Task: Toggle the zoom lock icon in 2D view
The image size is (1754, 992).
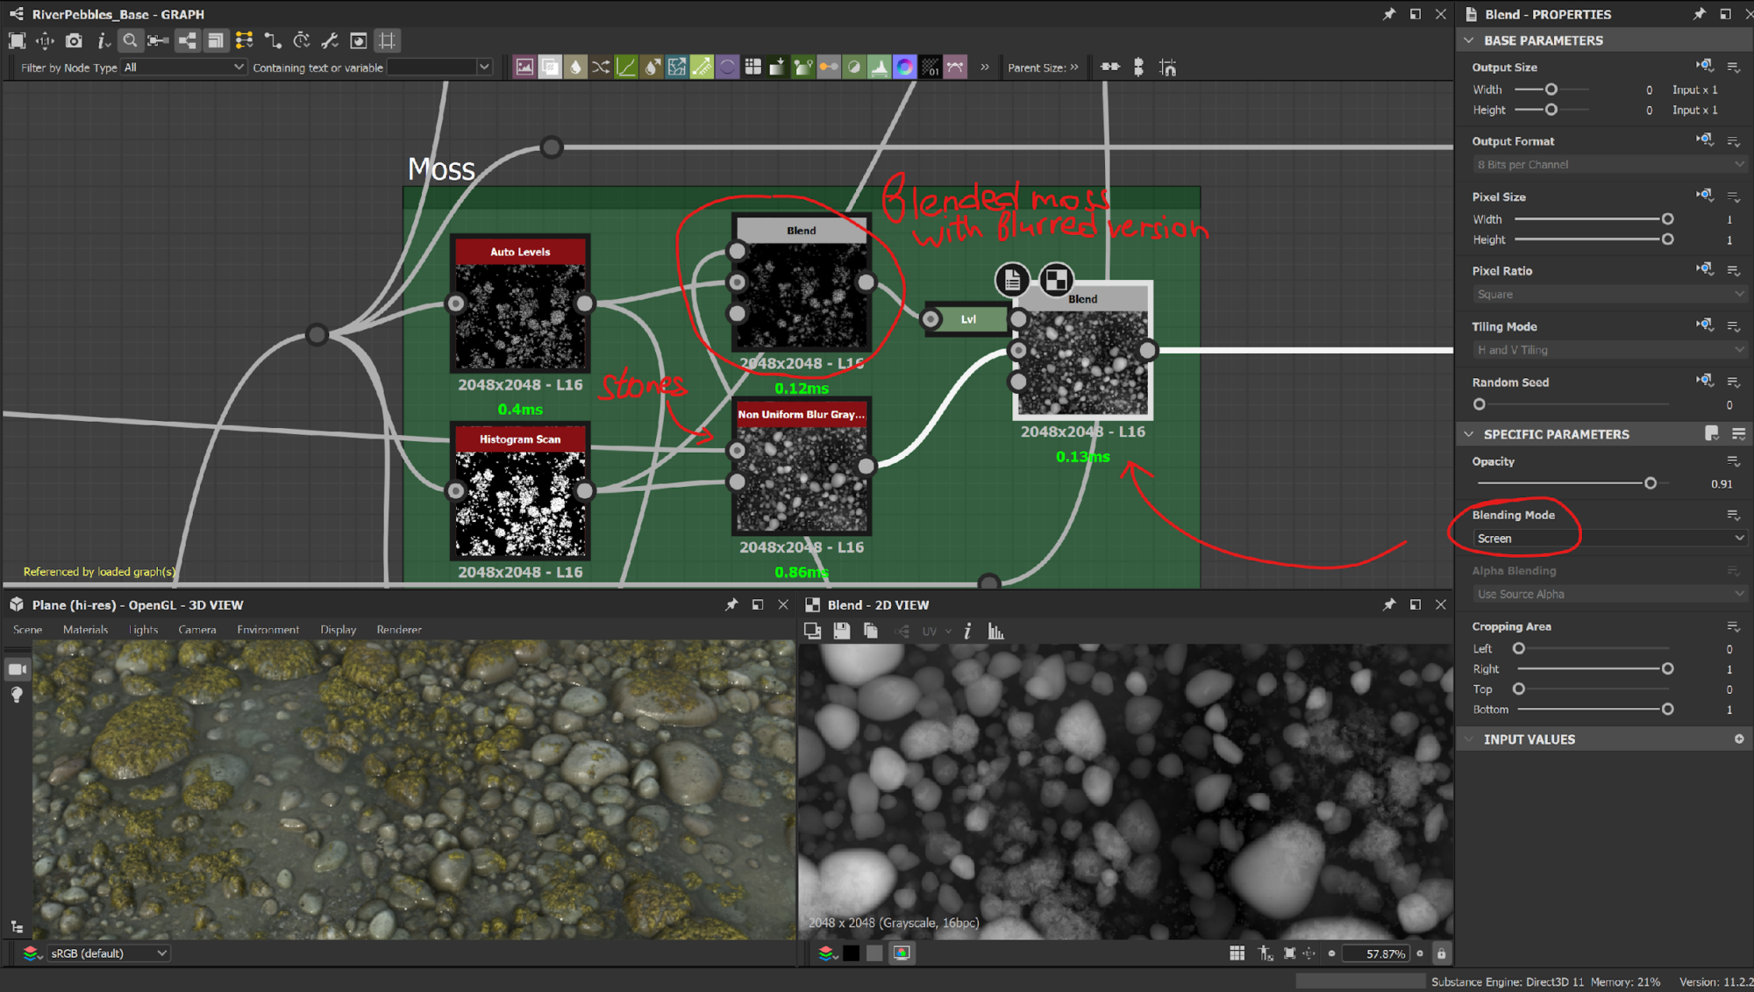Action: click(1441, 953)
